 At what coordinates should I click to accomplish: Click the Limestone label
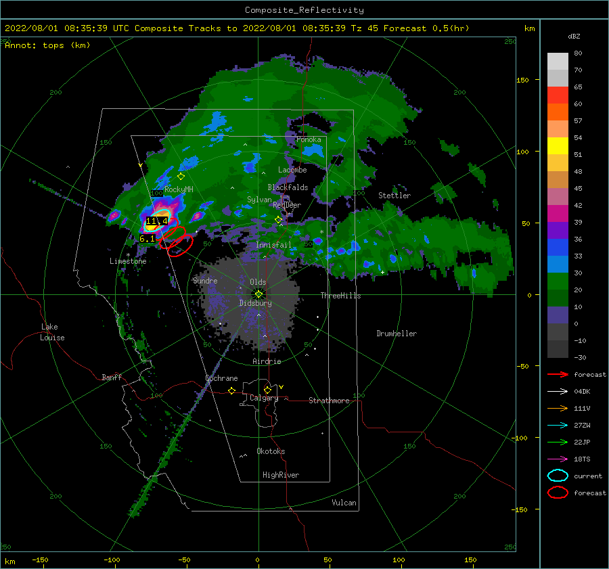[128, 261]
